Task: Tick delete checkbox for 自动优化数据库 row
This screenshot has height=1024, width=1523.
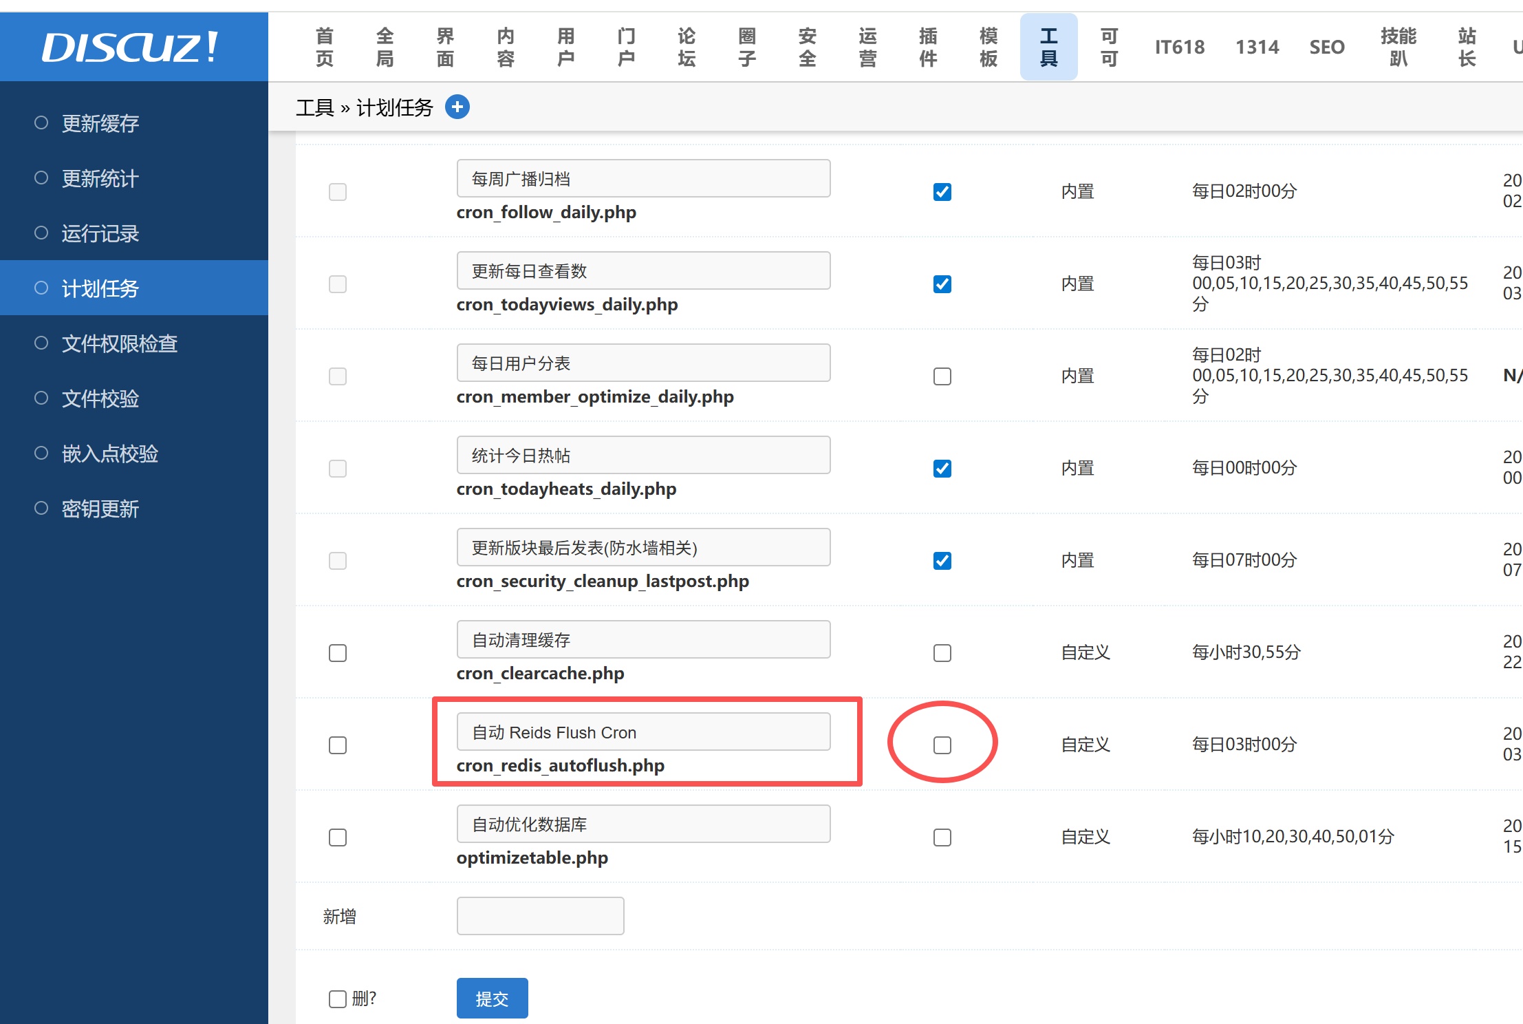Action: pyautogui.click(x=338, y=838)
